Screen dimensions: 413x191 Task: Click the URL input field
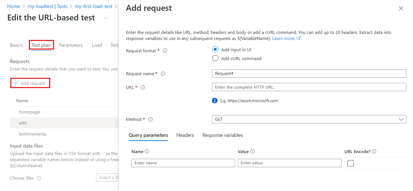[309, 87]
